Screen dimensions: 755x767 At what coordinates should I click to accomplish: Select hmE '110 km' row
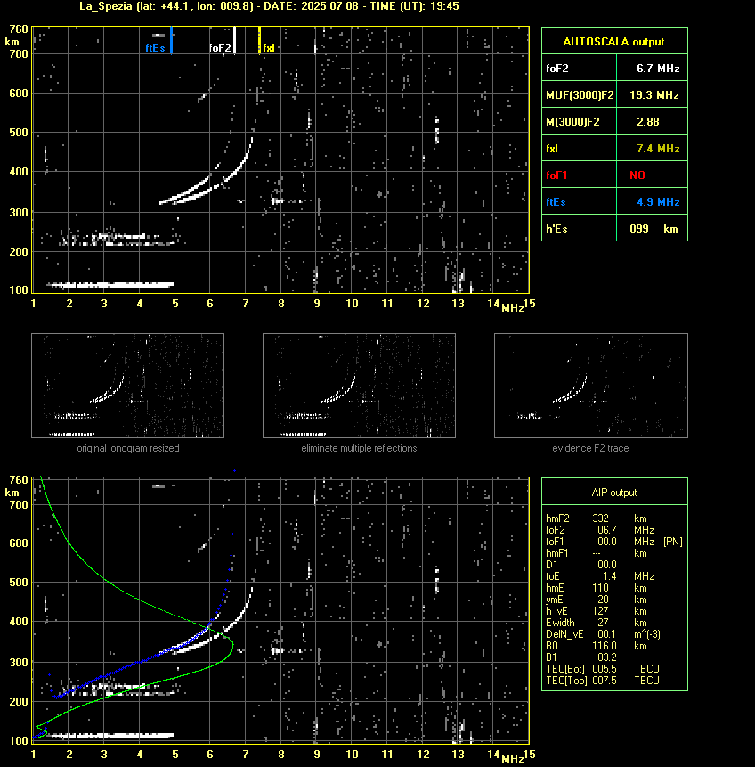[597, 588]
